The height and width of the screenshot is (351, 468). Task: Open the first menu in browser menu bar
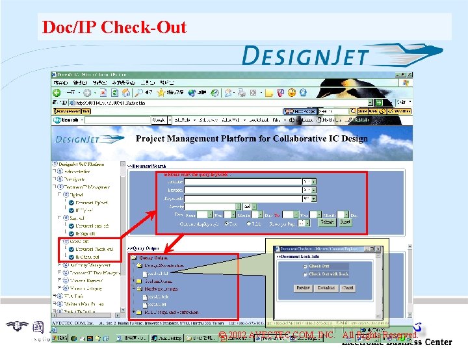60,83
